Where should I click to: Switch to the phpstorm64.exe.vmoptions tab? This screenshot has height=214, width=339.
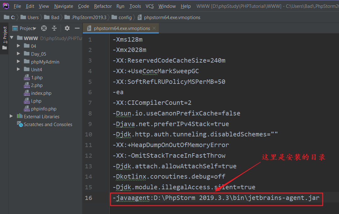point(122,28)
